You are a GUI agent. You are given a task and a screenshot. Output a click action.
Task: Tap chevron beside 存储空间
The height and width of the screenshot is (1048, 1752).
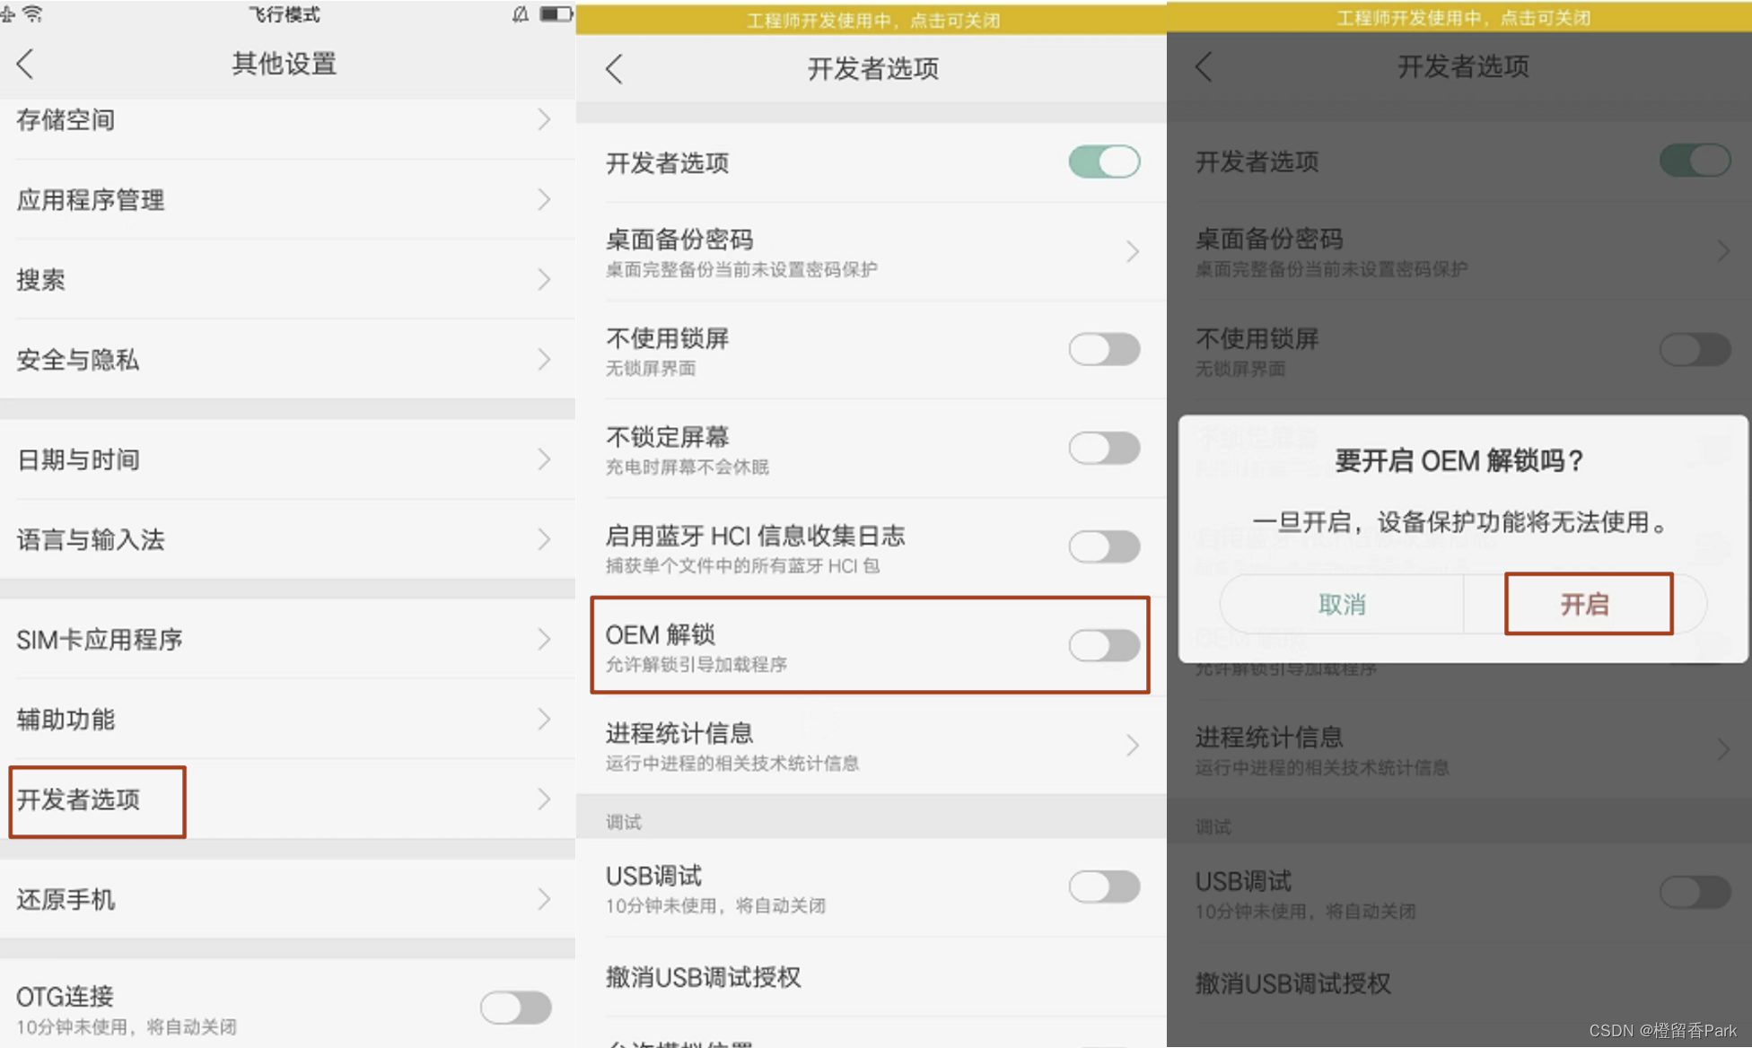544,119
